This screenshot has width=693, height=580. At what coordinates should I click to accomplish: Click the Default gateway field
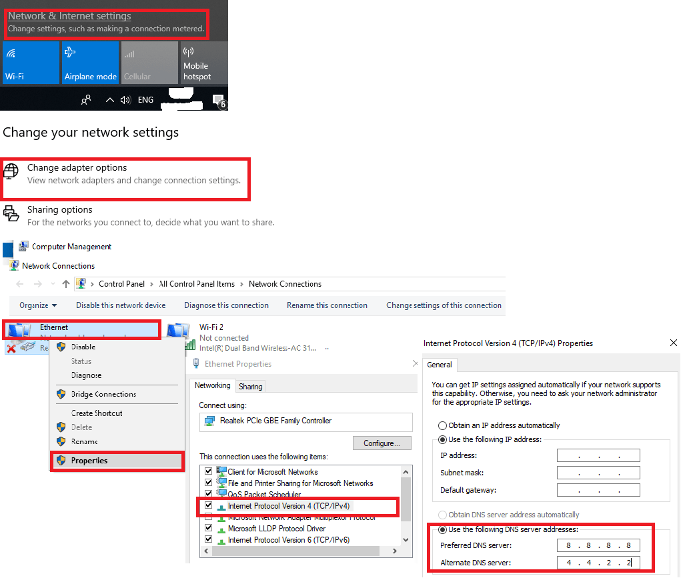click(x=599, y=491)
